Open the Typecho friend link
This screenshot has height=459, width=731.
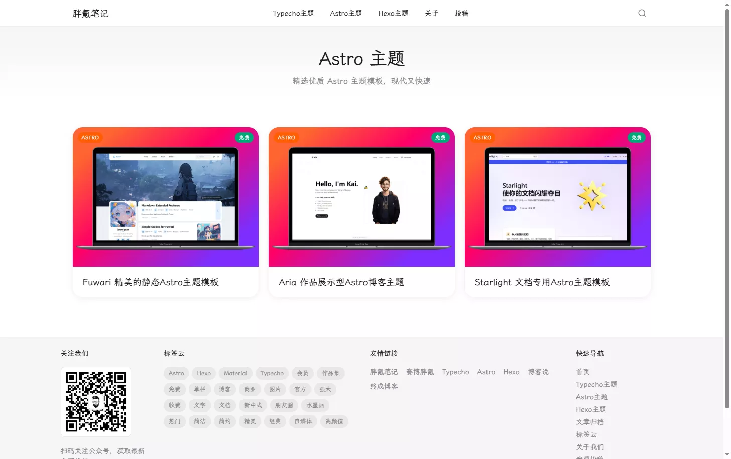point(455,372)
